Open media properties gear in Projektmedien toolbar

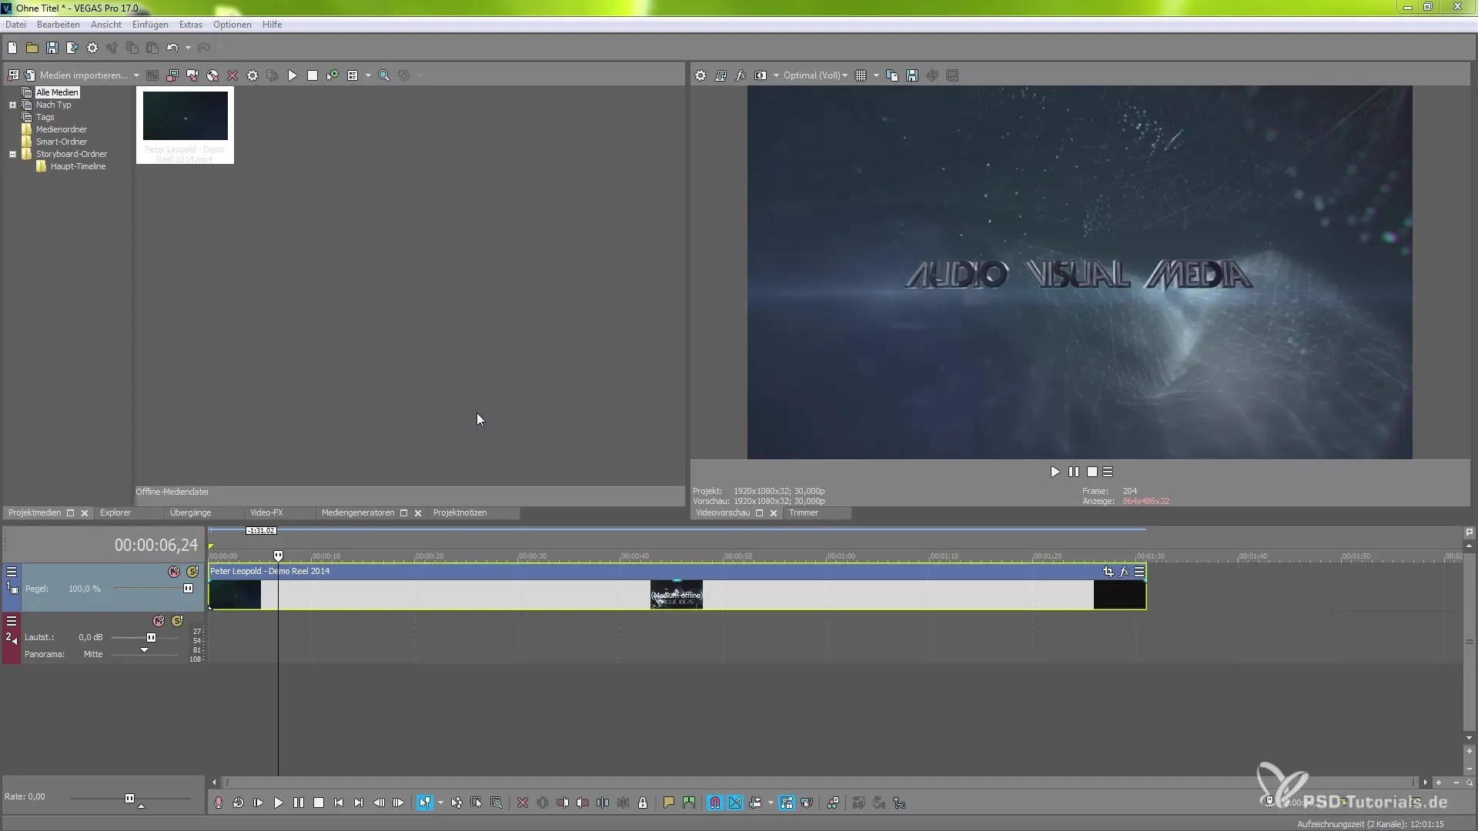click(x=252, y=75)
